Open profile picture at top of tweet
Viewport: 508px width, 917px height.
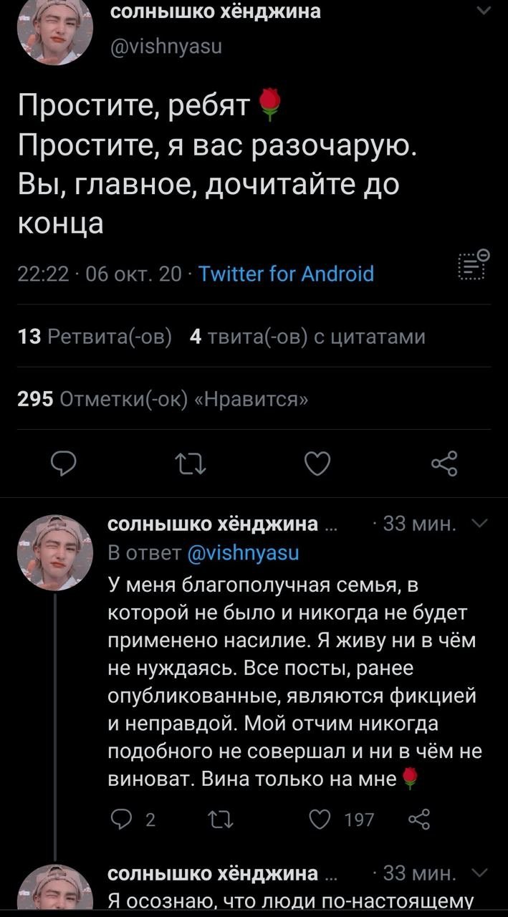[x=55, y=30]
